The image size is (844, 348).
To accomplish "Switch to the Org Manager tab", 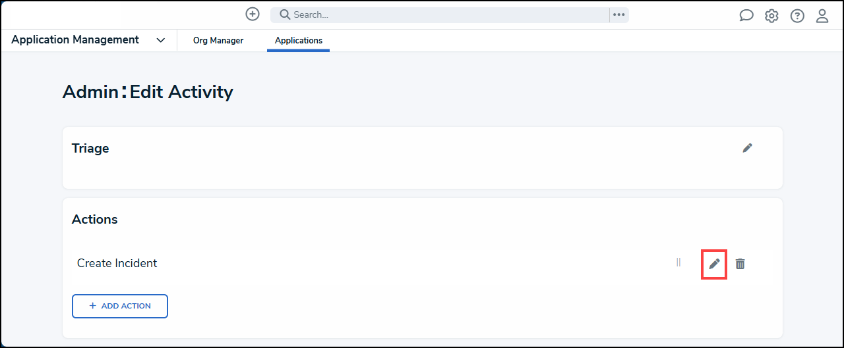I will point(218,41).
